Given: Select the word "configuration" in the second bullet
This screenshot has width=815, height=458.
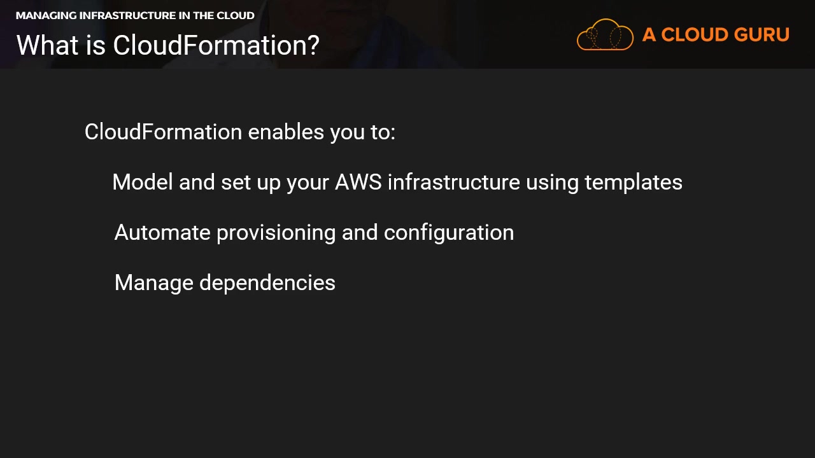Looking at the screenshot, I should point(449,233).
